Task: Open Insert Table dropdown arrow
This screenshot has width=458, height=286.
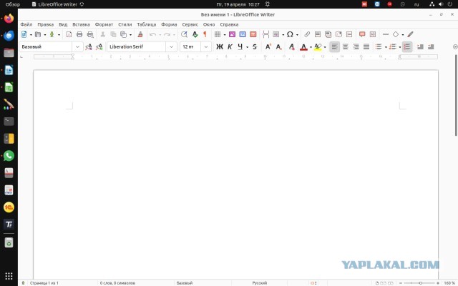Action: click(224, 35)
